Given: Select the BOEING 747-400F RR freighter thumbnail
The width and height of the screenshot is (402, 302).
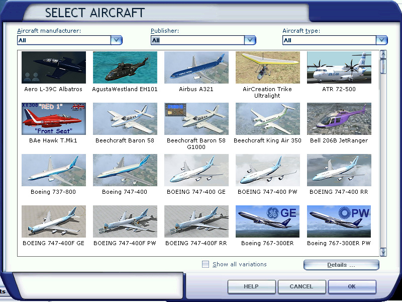Looking at the screenshot, I should (x=196, y=221).
